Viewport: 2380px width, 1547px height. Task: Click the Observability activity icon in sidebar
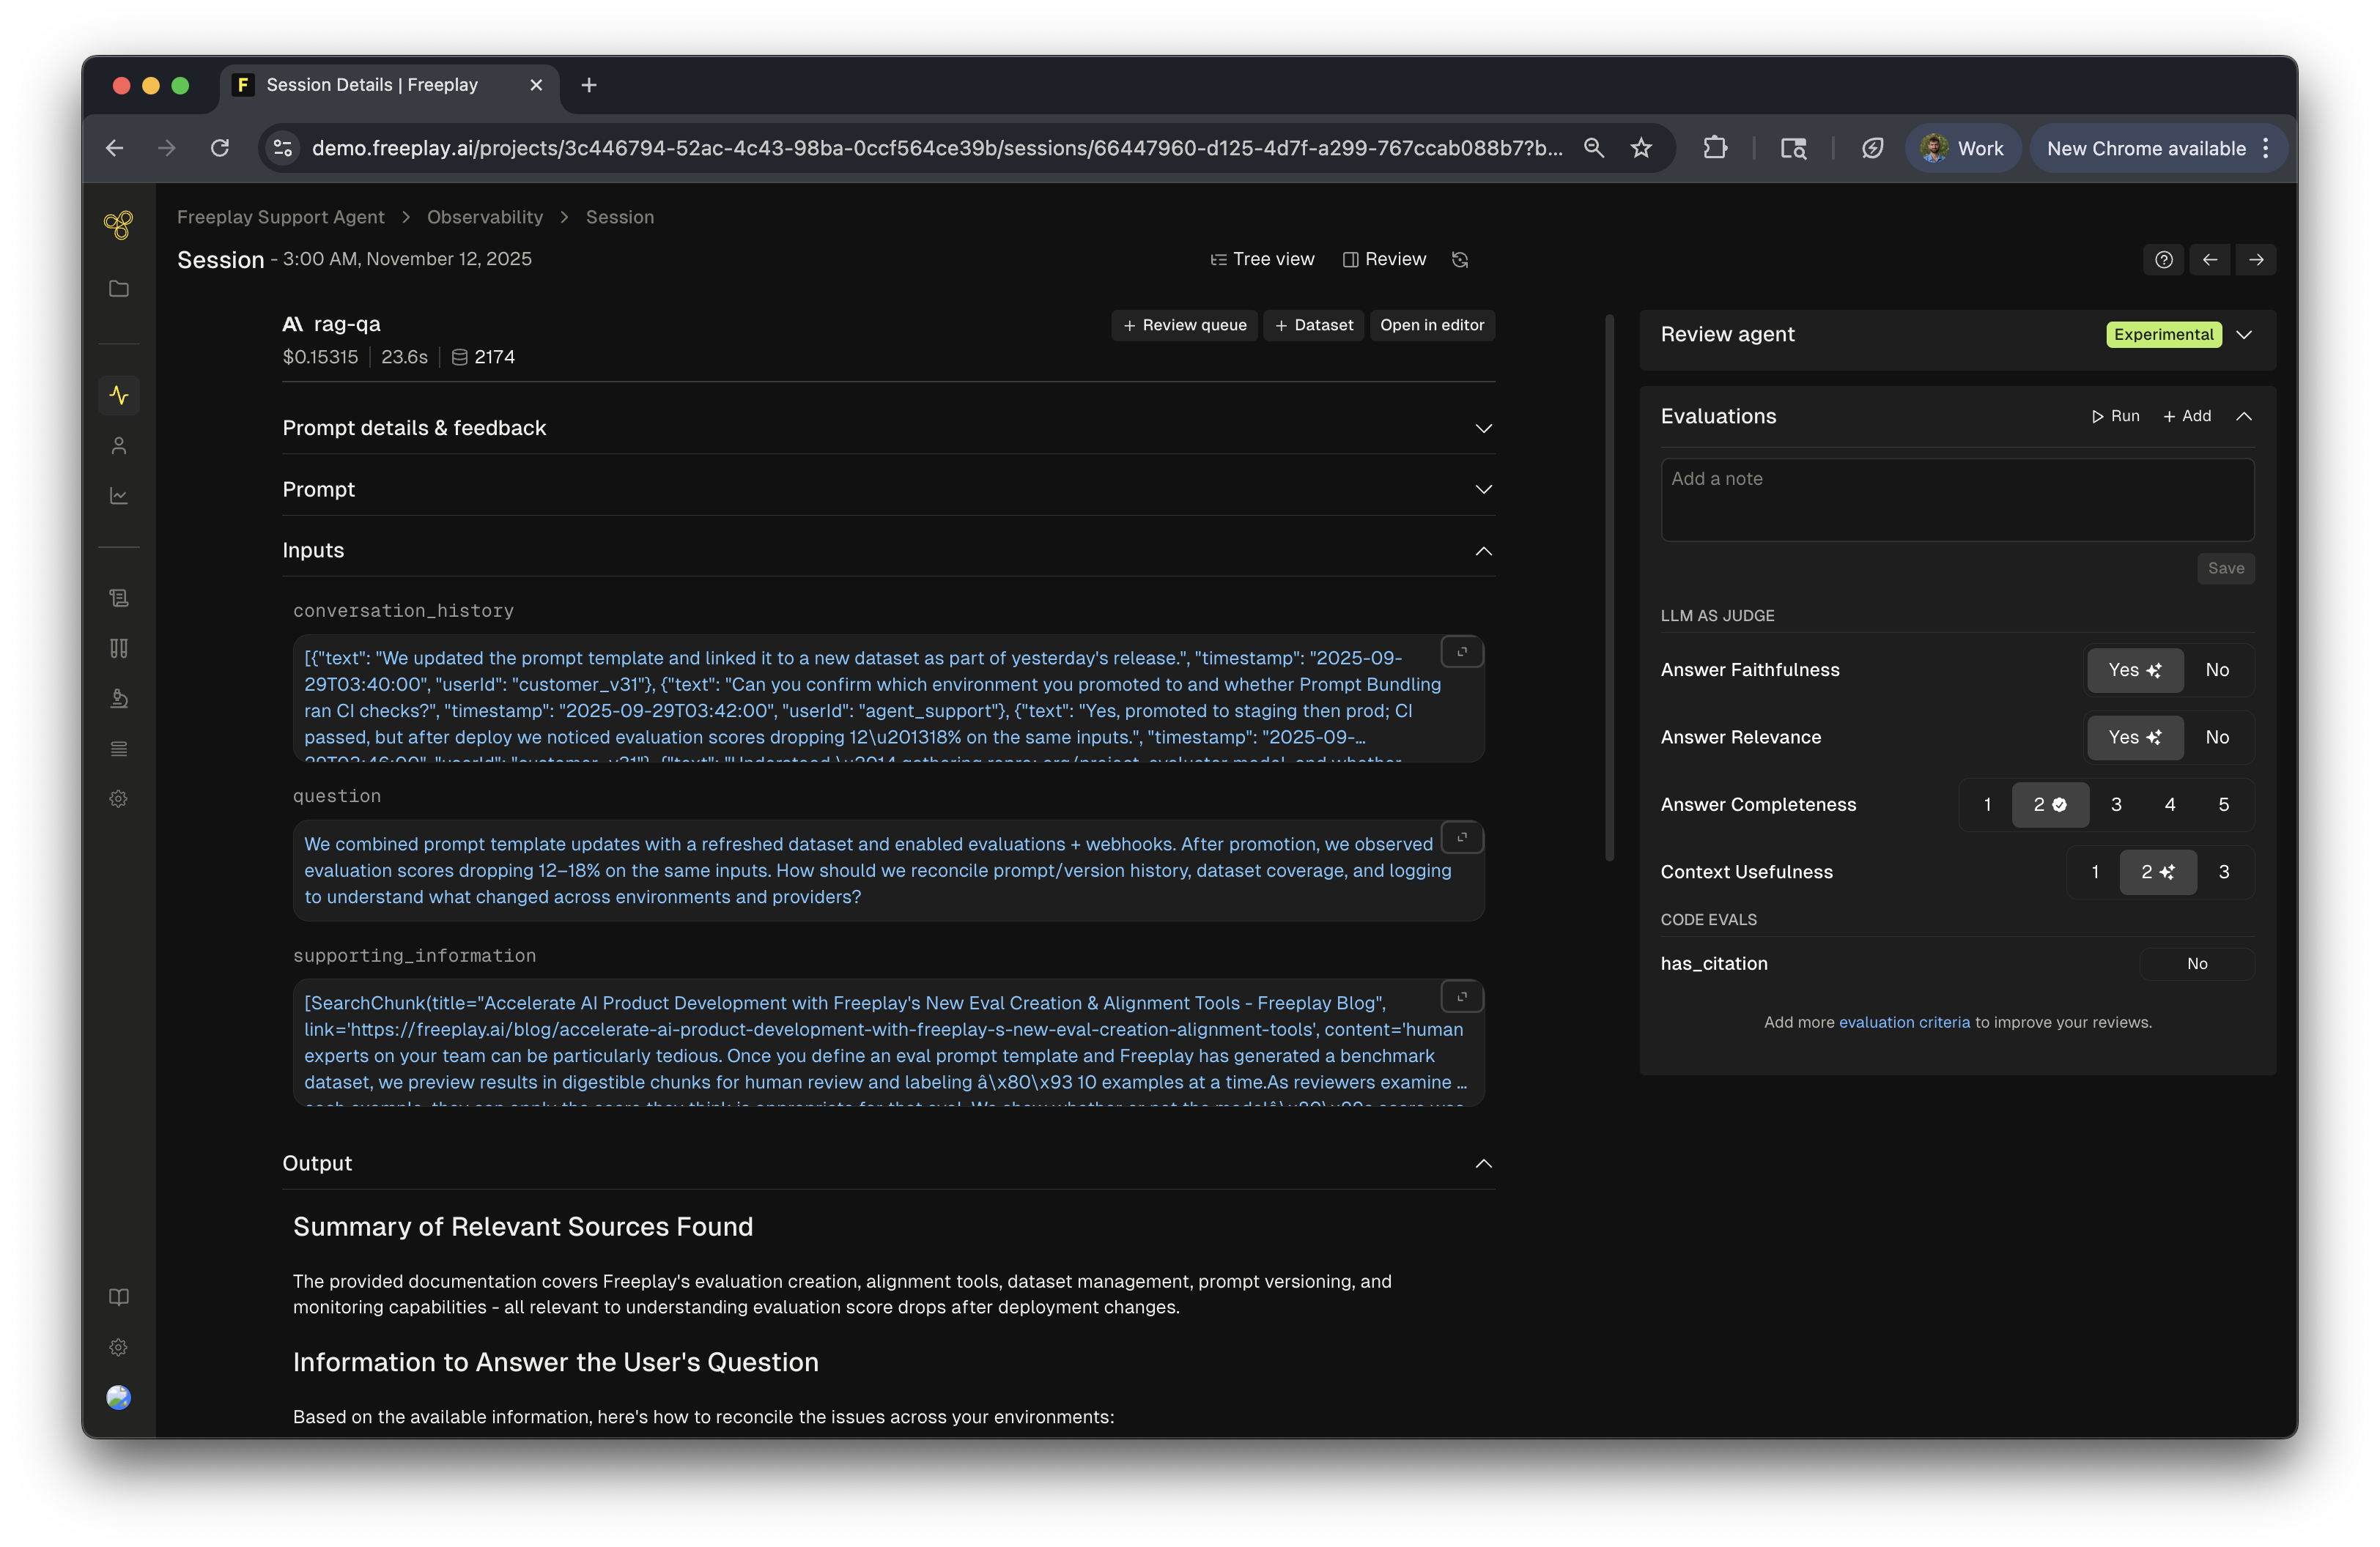click(119, 395)
